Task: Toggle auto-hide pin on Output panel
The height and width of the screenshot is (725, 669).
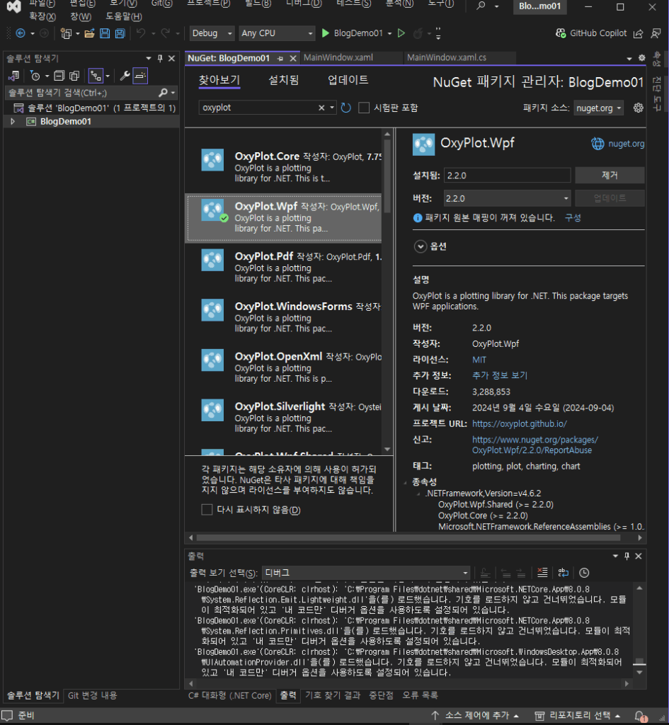Action: (x=627, y=556)
